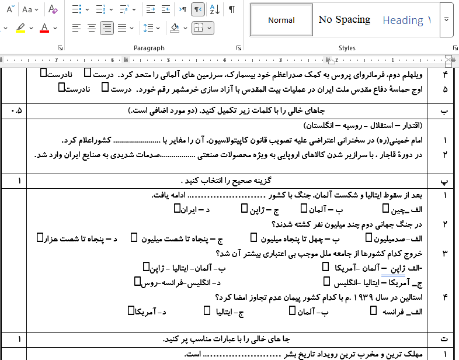Click the Increase Indent button
Screen dimensions: 459x360
tap(166, 9)
